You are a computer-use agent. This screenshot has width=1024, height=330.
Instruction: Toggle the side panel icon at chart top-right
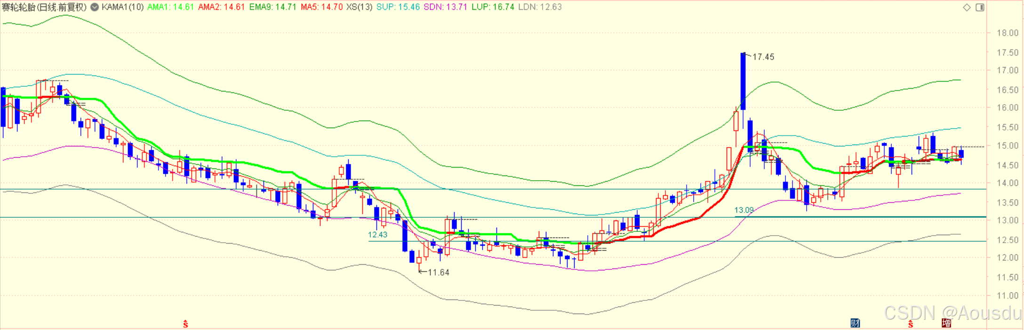pyautogui.click(x=980, y=7)
